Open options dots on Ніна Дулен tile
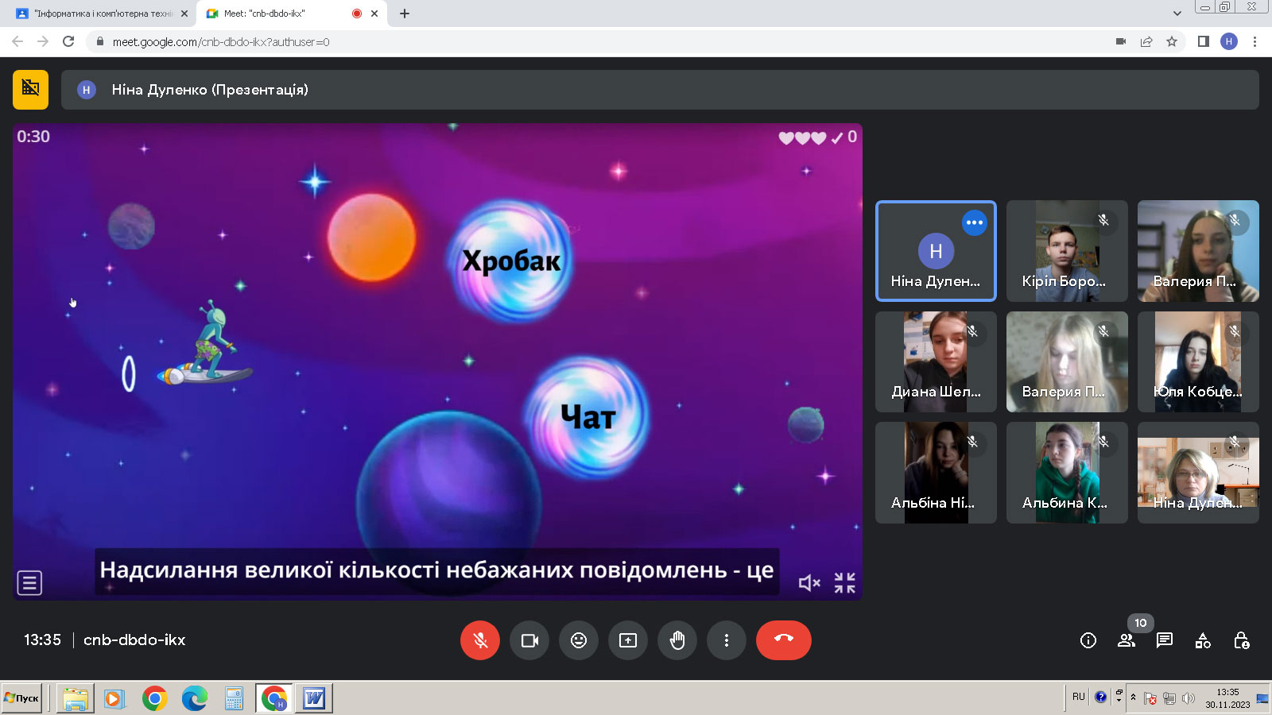 point(975,222)
